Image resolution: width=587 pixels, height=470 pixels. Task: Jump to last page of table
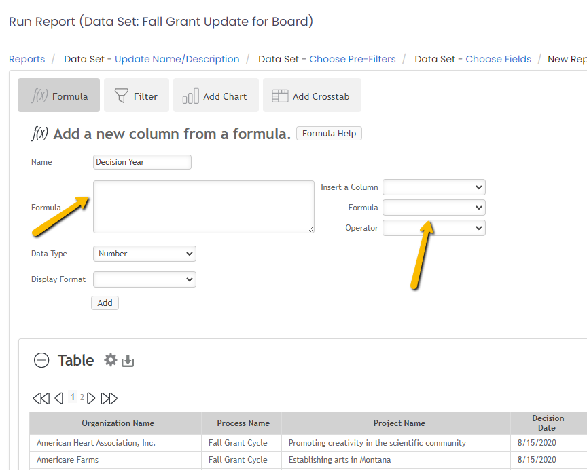pos(109,398)
